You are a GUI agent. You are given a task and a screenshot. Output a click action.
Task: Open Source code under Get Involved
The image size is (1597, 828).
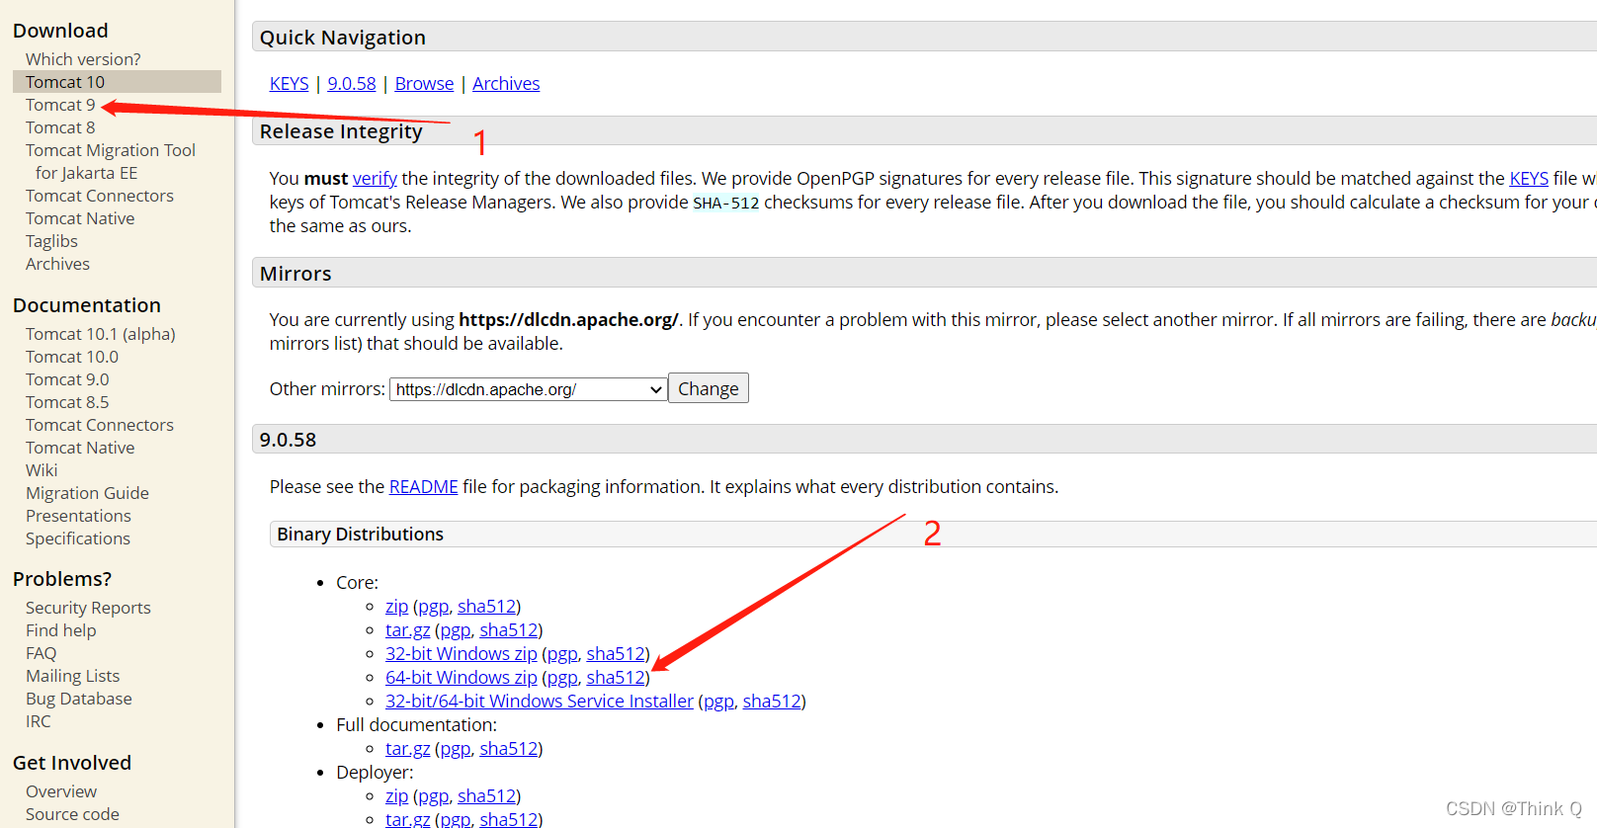tap(72, 814)
